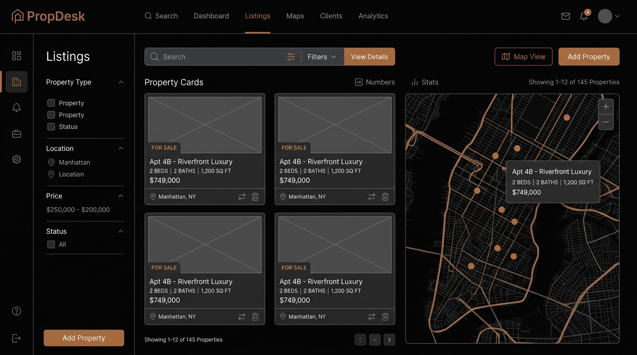Viewport: 637px width, 355px height.
Task: Collapse the Price section chevron
Action: (x=121, y=196)
